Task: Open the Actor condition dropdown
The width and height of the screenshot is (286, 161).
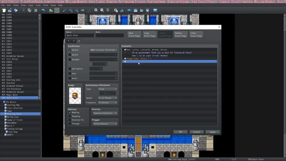Action: coord(103,78)
